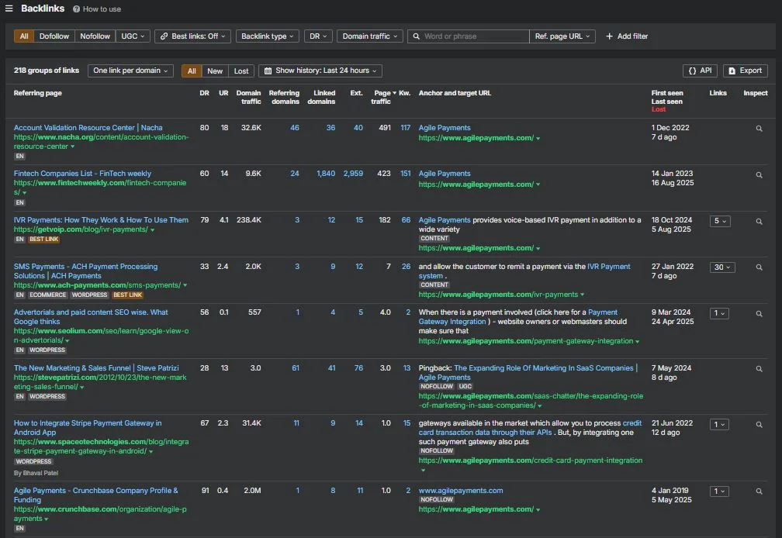Click the calendar icon in Show history
This screenshot has width=782, height=538.
[268, 71]
